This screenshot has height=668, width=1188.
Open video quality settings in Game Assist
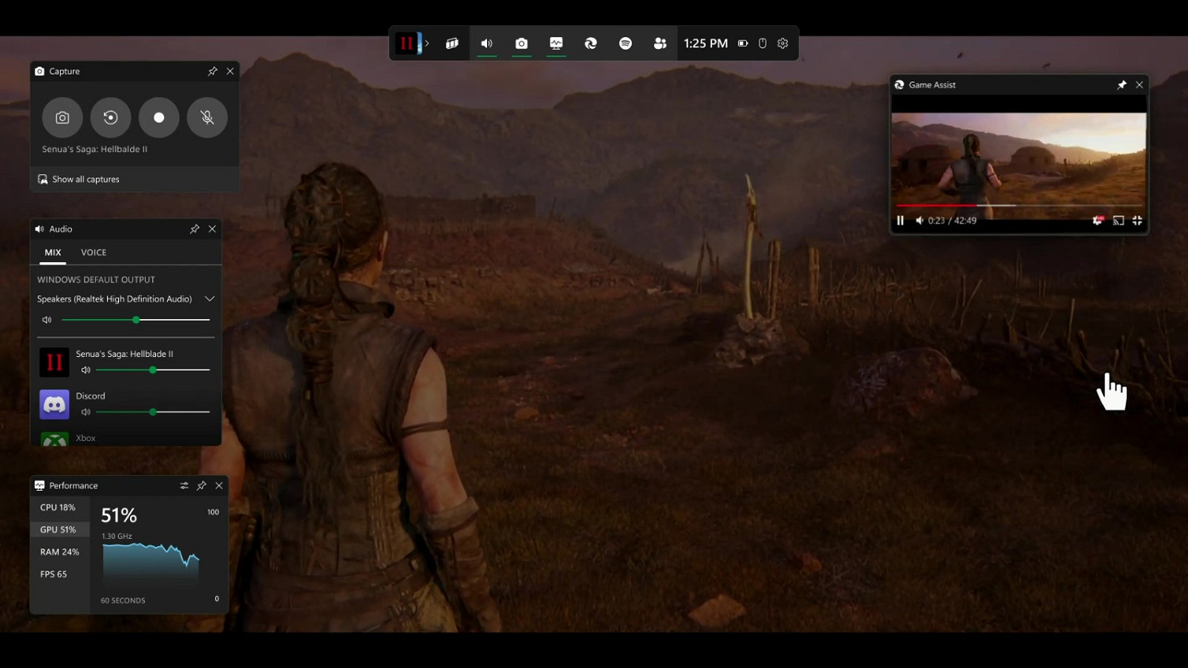coord(1097,221)
